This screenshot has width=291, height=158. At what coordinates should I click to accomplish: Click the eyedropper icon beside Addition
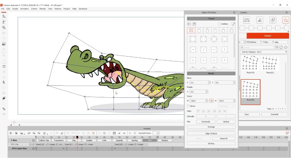point(233,24)
